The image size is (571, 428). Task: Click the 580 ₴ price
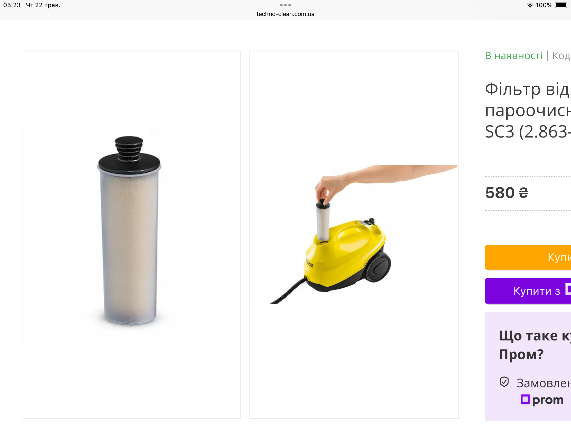tap(507, 193)
